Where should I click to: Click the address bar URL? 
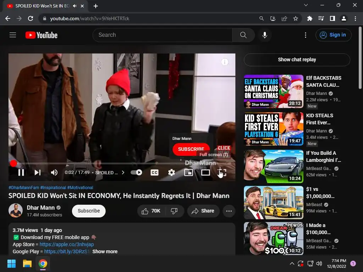click(90, 18)
